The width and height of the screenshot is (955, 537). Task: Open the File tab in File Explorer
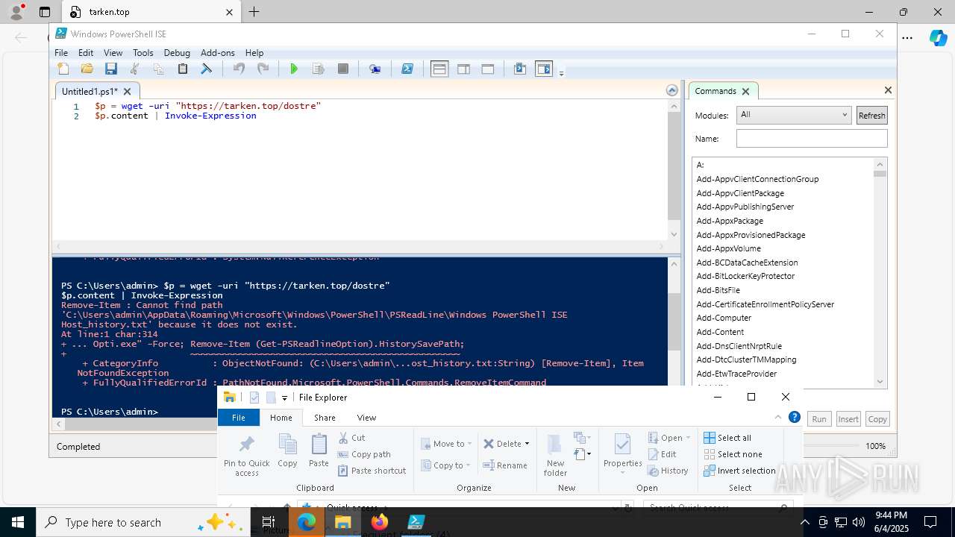point(239,418)
